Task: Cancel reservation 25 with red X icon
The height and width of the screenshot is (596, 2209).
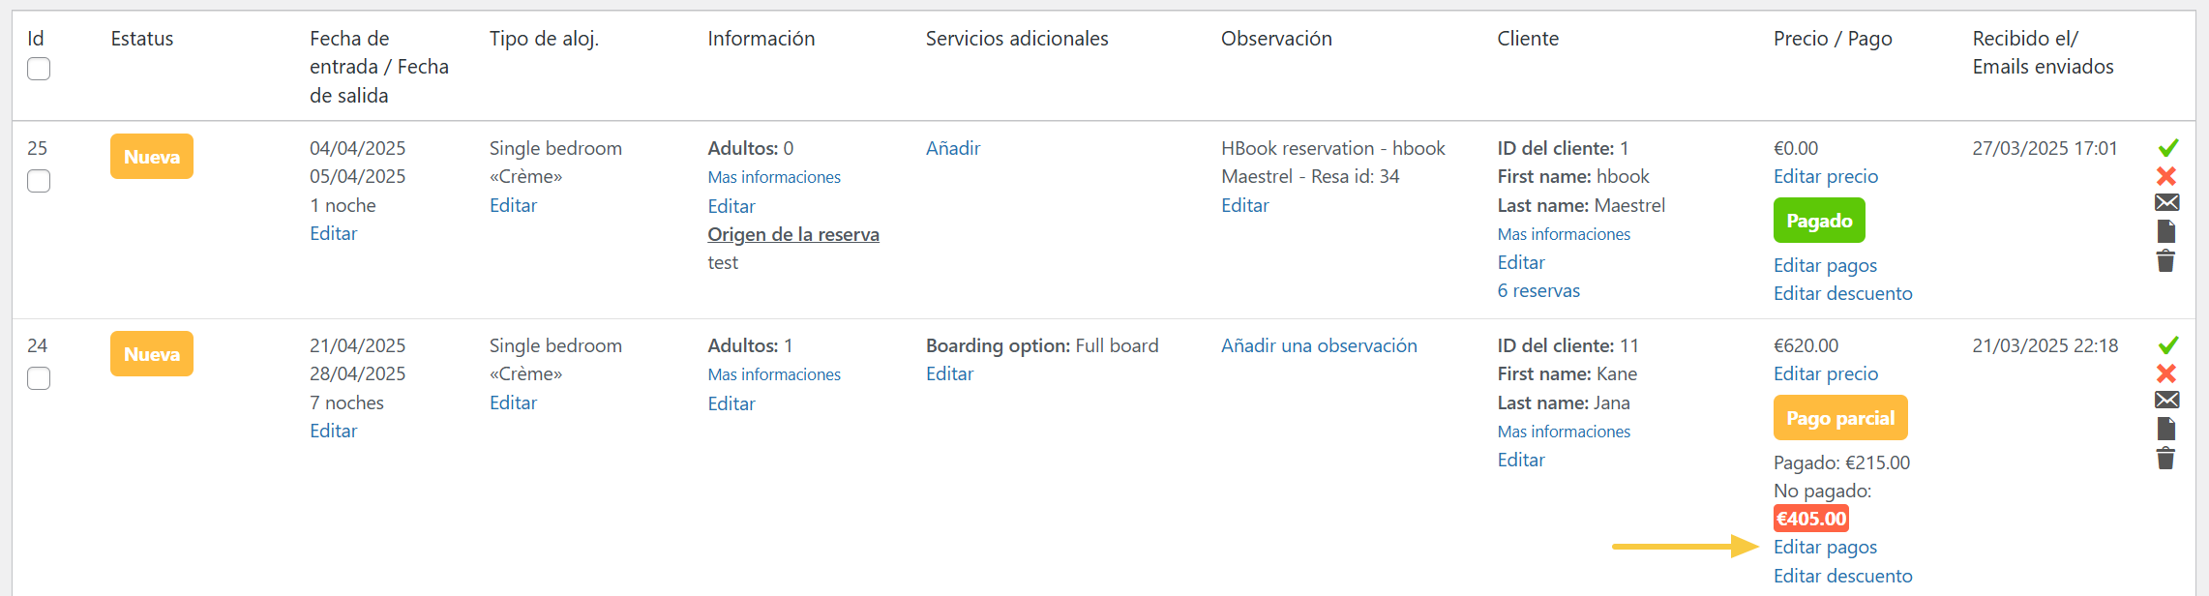Action: [x=2166, y=176]
